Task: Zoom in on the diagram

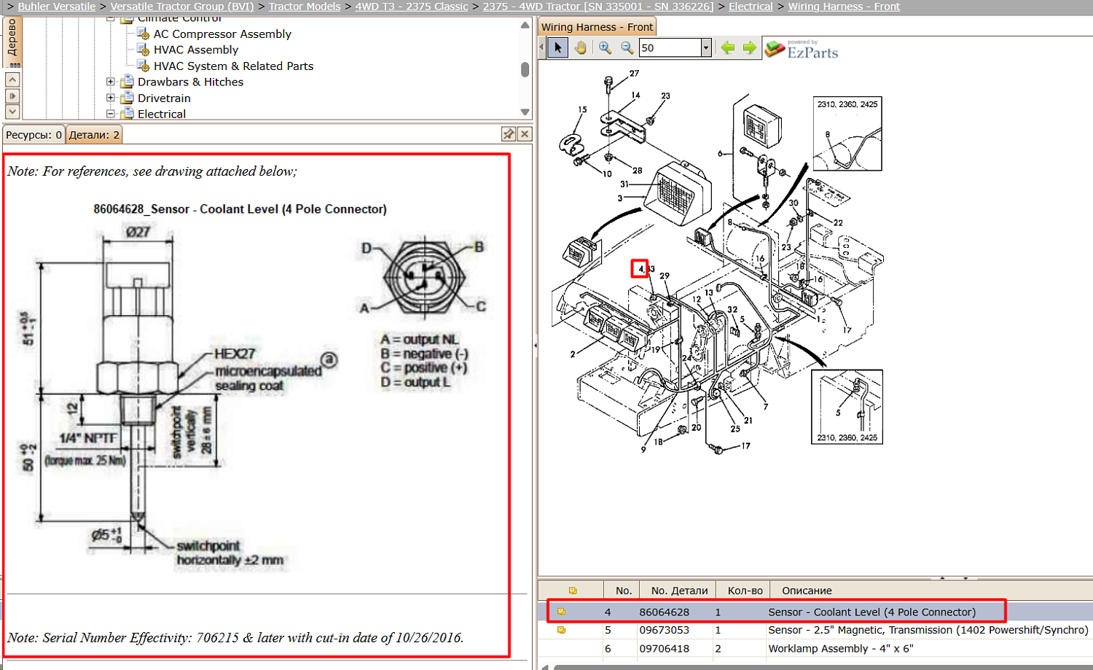Action: pos(605,48)
